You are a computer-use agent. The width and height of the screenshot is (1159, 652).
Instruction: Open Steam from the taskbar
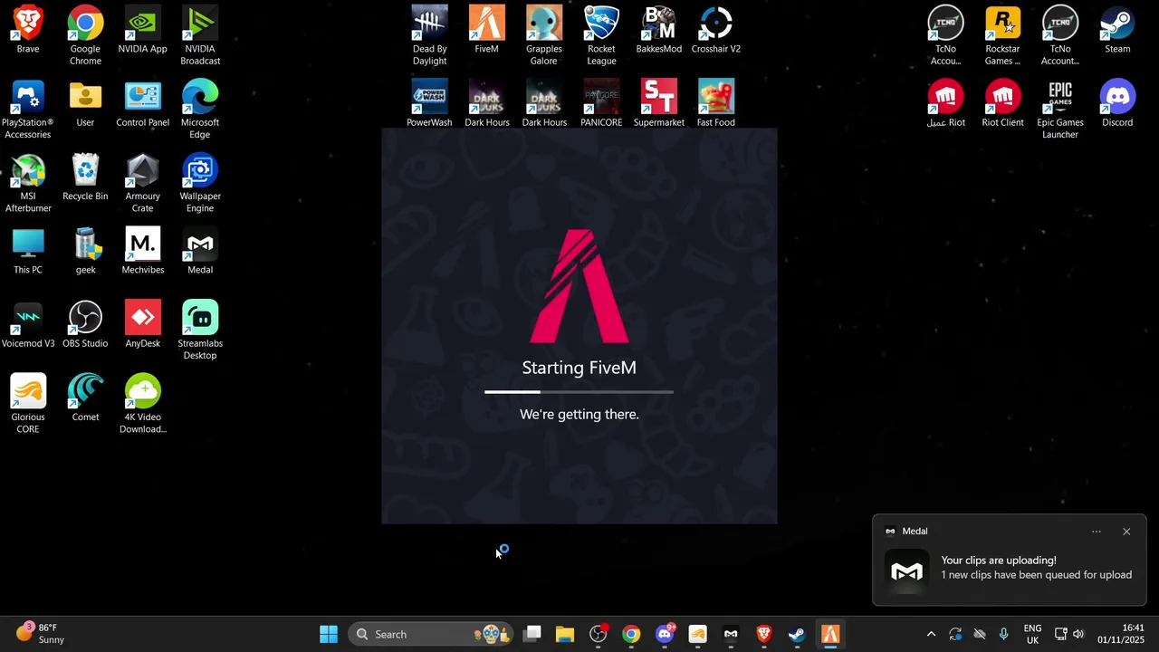point(797,634)
